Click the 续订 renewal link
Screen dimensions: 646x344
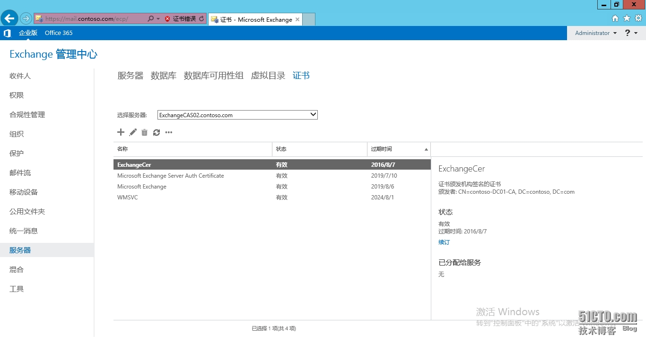coord(444,242)
